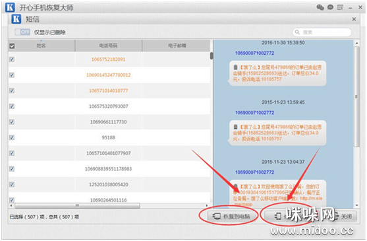Select phone number 1065752182091
This screenshot has height=241, width=367.
click(108, 59)
